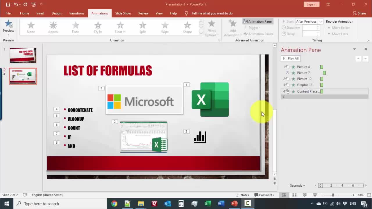
Task: Click the Play All button
Action: pyautogui.click(x=291, y=58)
